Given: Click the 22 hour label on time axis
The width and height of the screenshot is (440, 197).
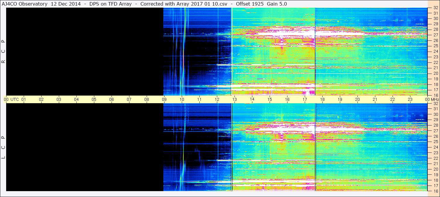Looking at the screenshot, I should coord(393,99).
